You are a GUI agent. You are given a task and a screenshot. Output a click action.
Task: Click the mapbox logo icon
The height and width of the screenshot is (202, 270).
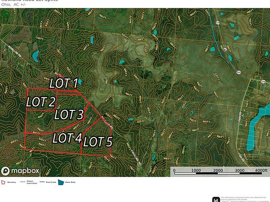(x=5, y=171)
